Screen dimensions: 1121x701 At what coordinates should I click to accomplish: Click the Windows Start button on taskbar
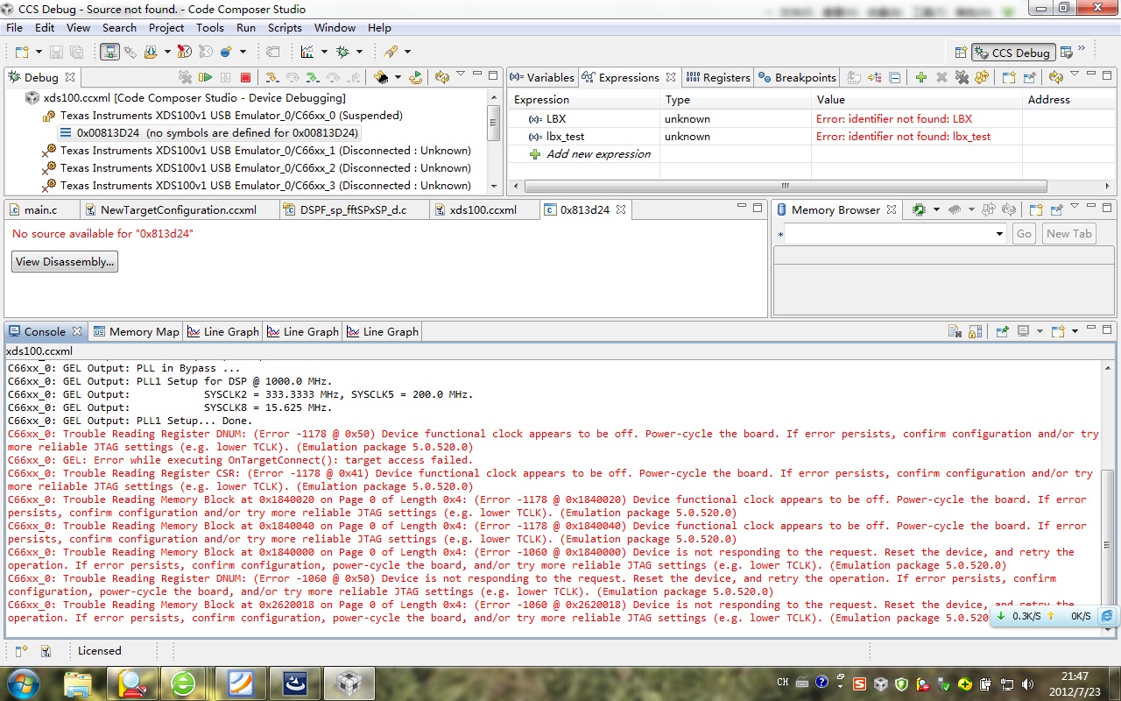[22, 682]
